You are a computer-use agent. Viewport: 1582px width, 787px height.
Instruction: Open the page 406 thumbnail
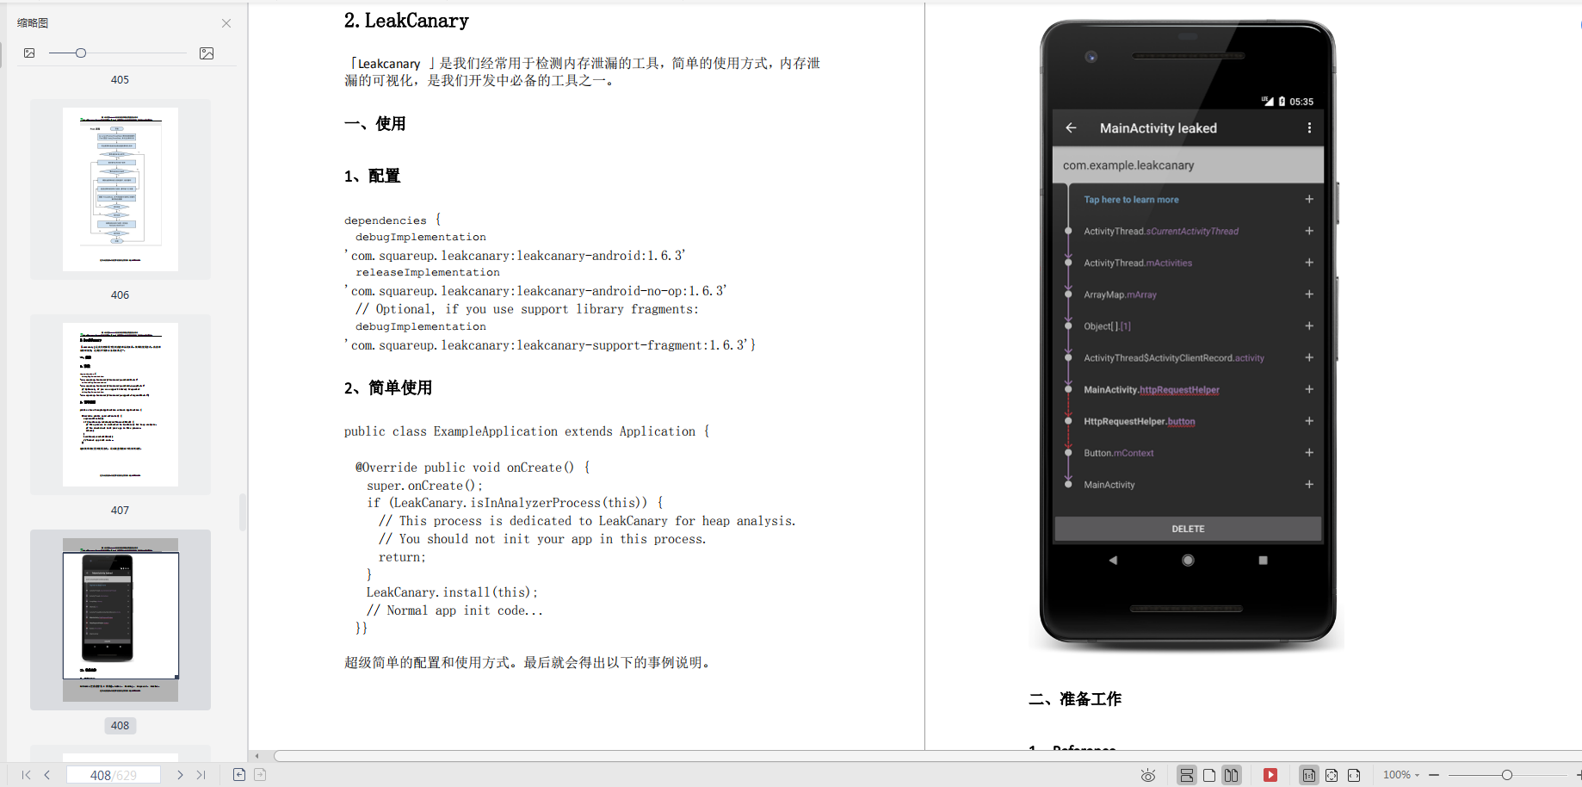(121, 189)
